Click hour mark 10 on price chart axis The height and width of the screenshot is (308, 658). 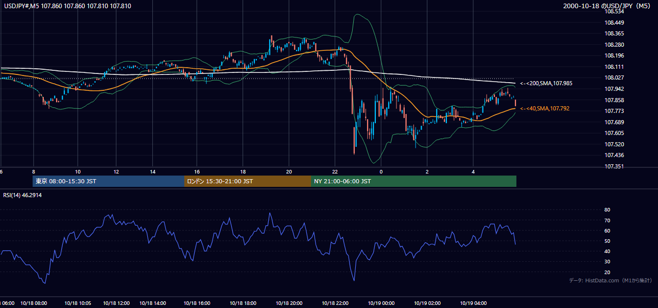pos(78,171)
